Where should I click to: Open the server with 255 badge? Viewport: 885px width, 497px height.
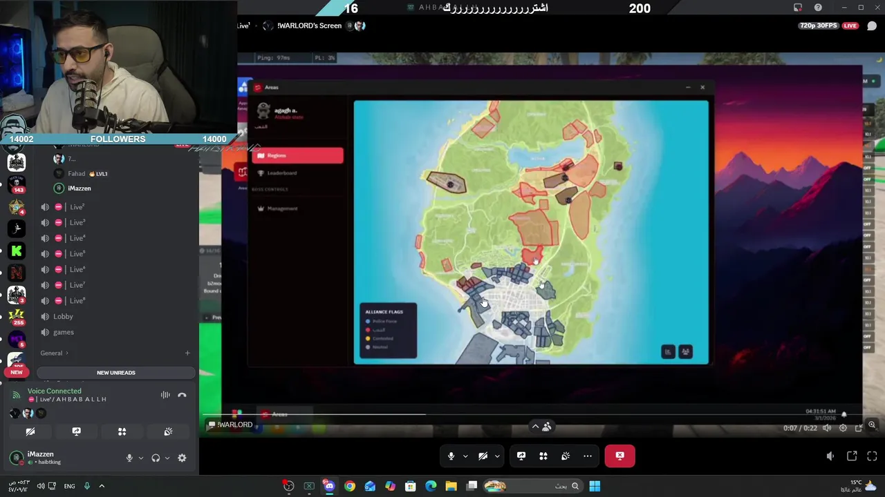[x=17, y=317]
